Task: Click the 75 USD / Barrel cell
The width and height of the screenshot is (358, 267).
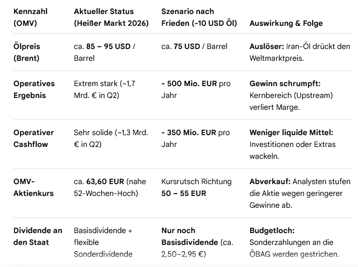Action: pyautogui.click(x=194, y=46)
